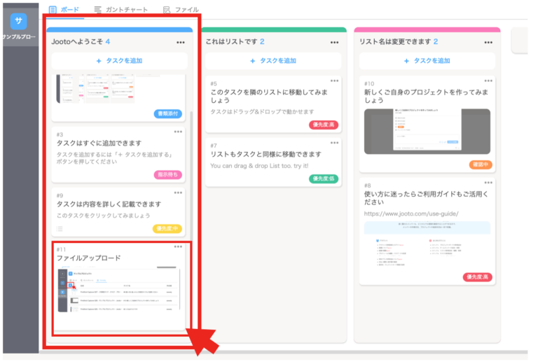Open task 新しくご自身のプロジェクトを作ってみましょう
538x364 pixels.
coord(426,97)
